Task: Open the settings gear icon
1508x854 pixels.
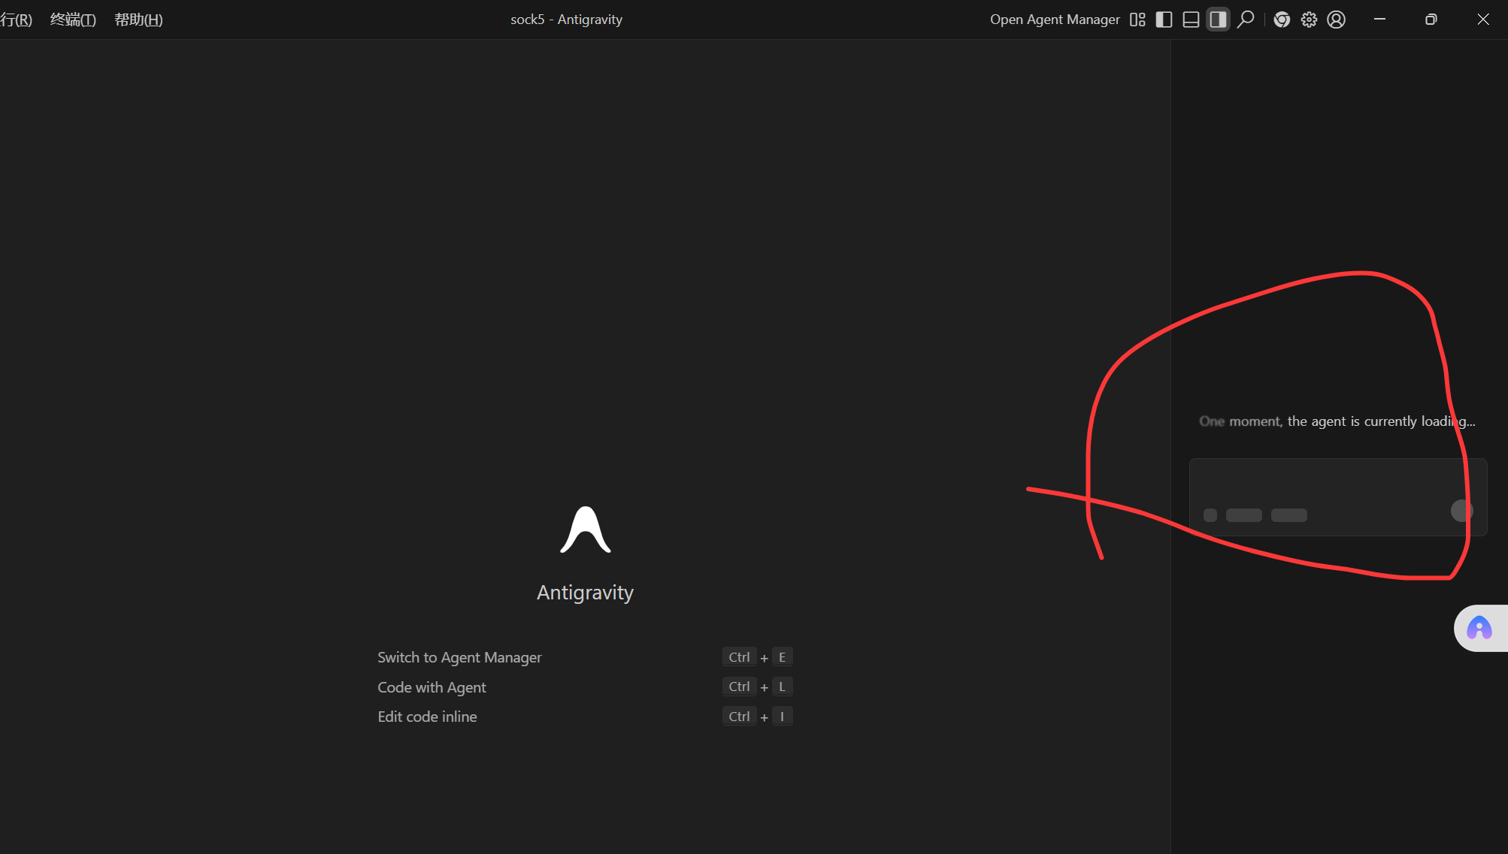Action: (x=1309, y=20)
